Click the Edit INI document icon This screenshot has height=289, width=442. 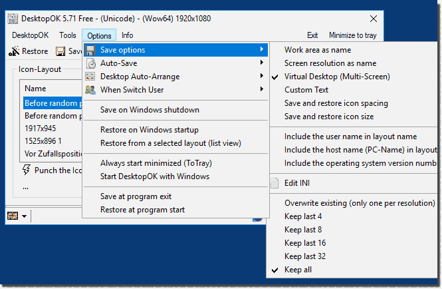[x=275, y=183]
